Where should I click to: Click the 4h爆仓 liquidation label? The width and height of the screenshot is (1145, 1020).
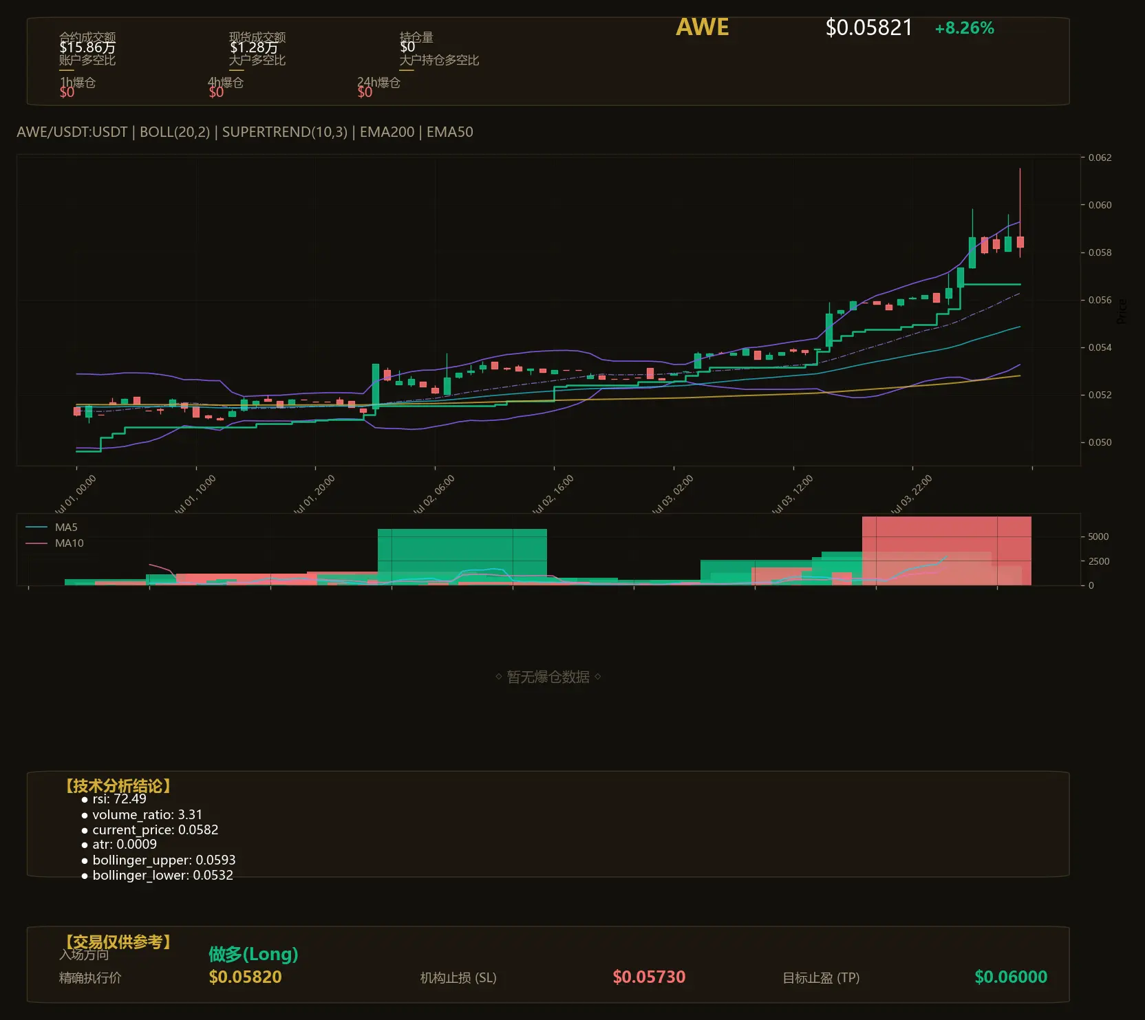coord(226,83)
